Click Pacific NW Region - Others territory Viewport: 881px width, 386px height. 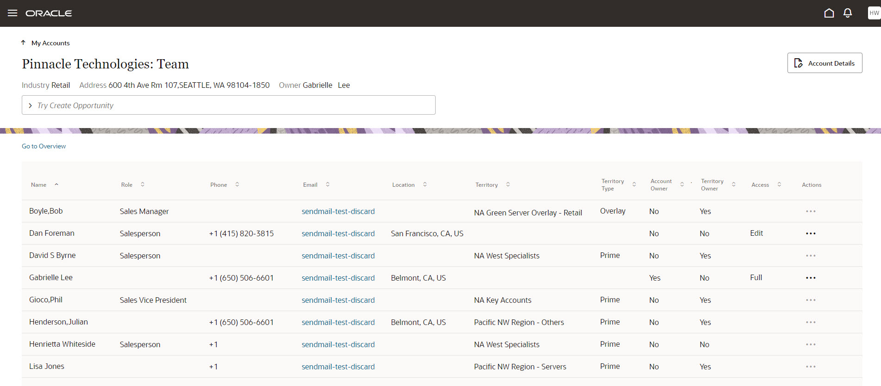pyautogui.click(x=519, y=322)
